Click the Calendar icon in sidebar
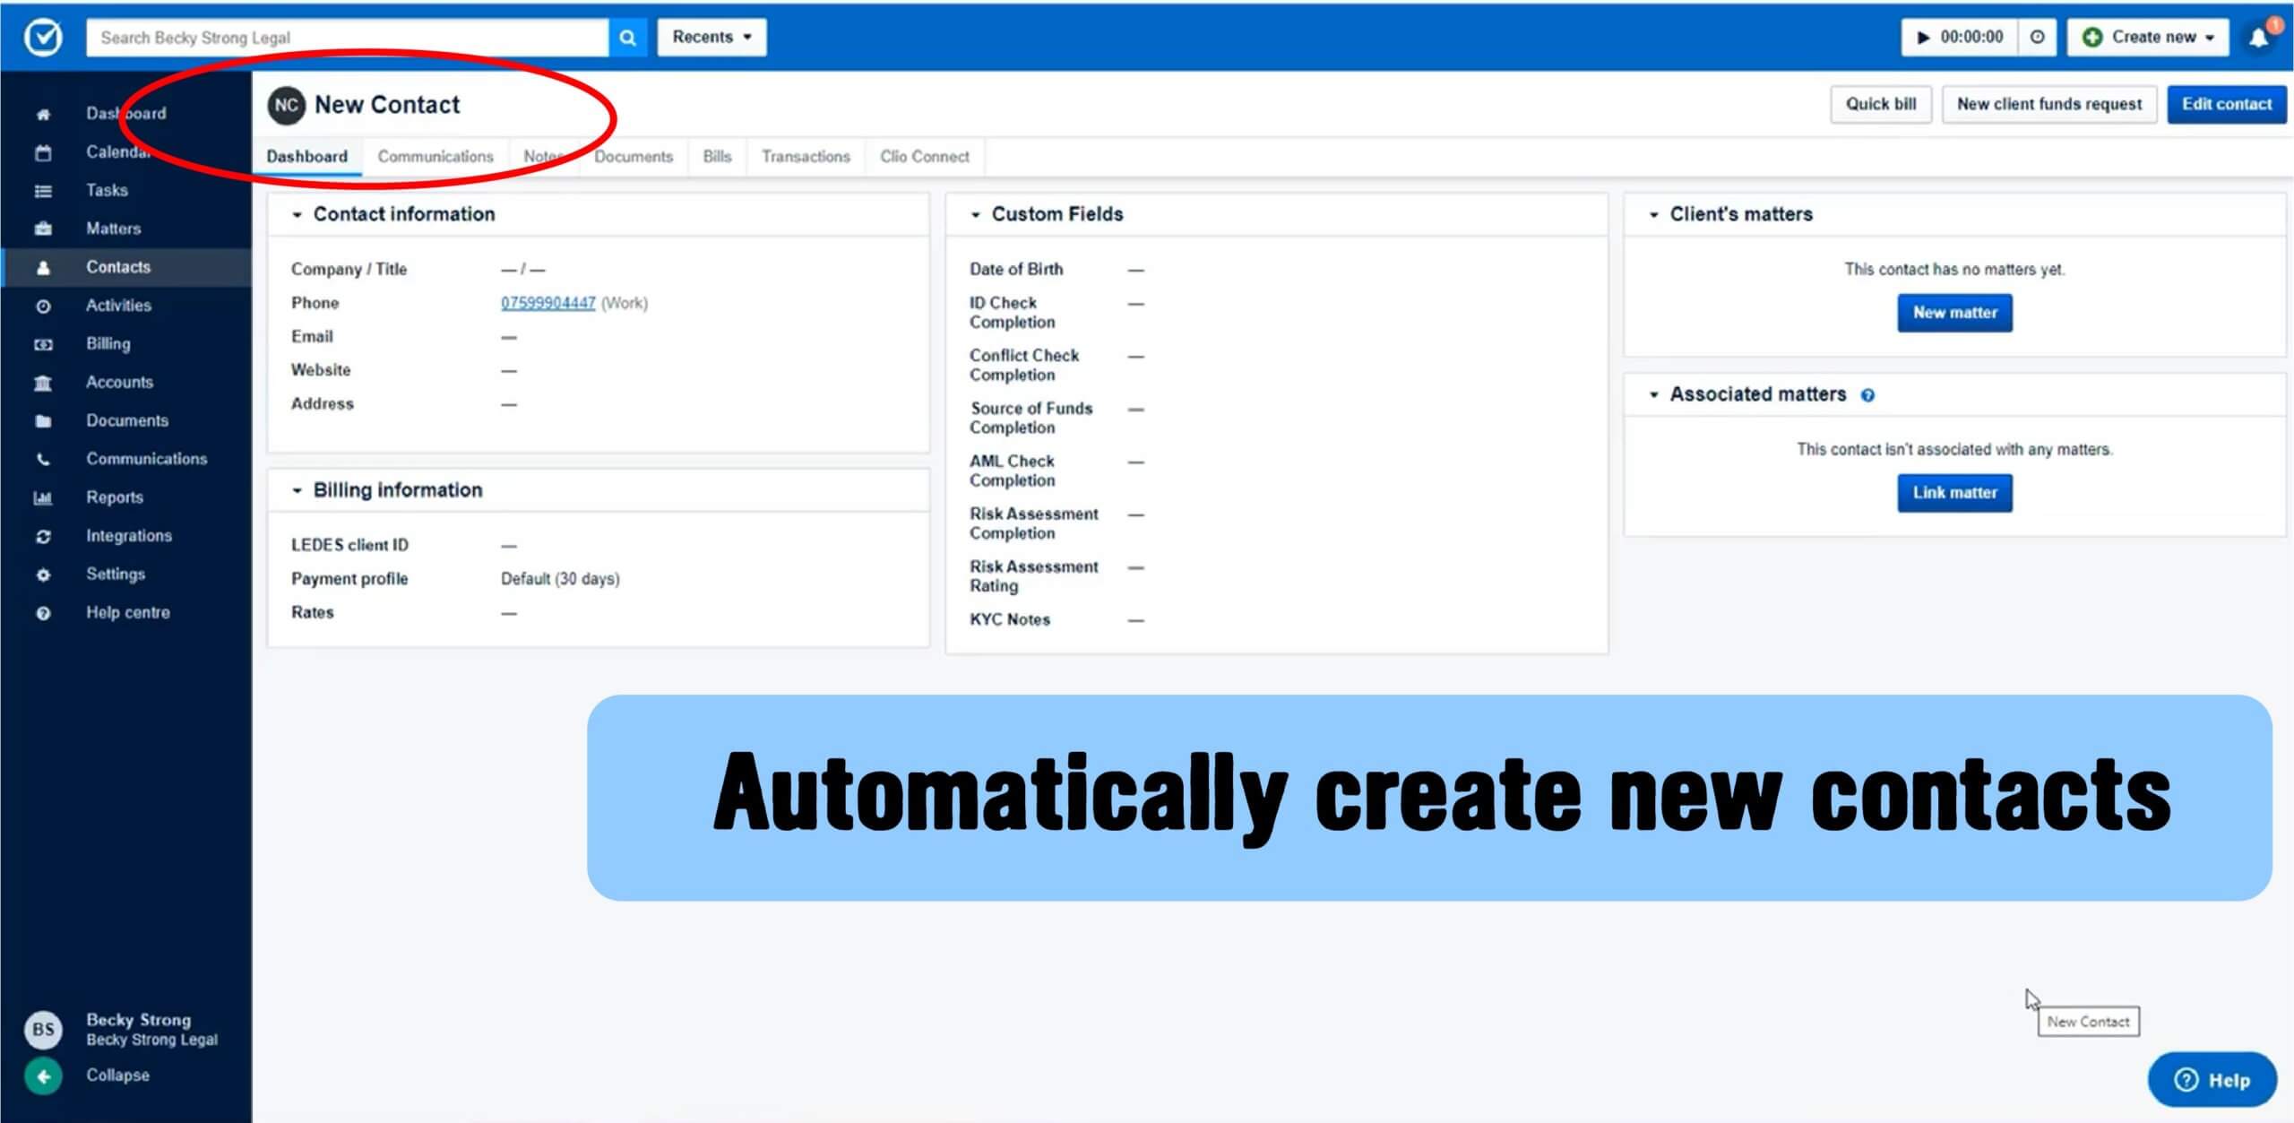 [x=43, y=152]
